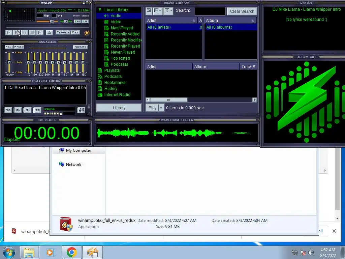Focus the library Search field
Screen dimensions: 345x259
(210, 11)
